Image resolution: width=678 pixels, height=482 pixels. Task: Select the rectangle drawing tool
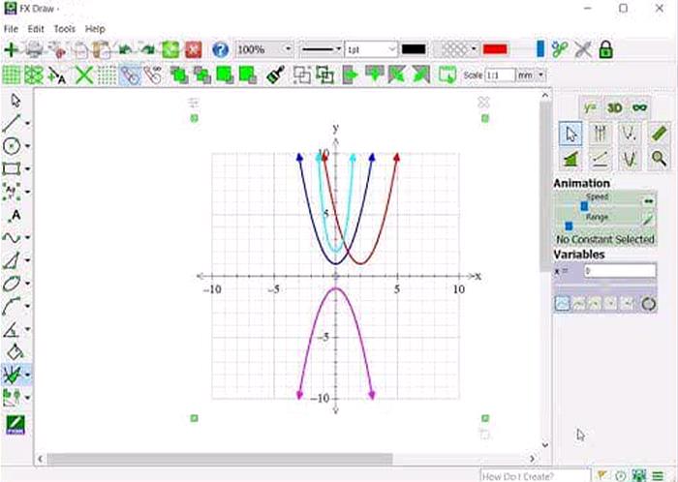(12, 168)
